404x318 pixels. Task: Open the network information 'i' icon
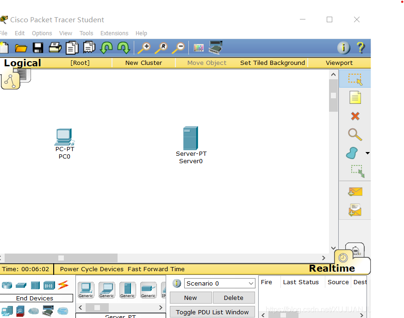click(x=344, y=48)
